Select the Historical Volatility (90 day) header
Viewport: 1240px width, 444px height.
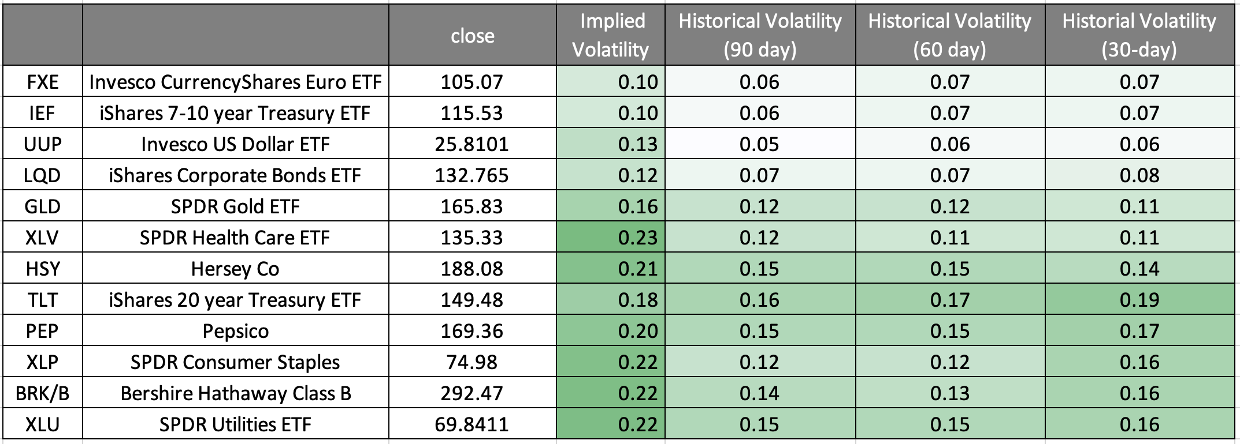(760, 35)
